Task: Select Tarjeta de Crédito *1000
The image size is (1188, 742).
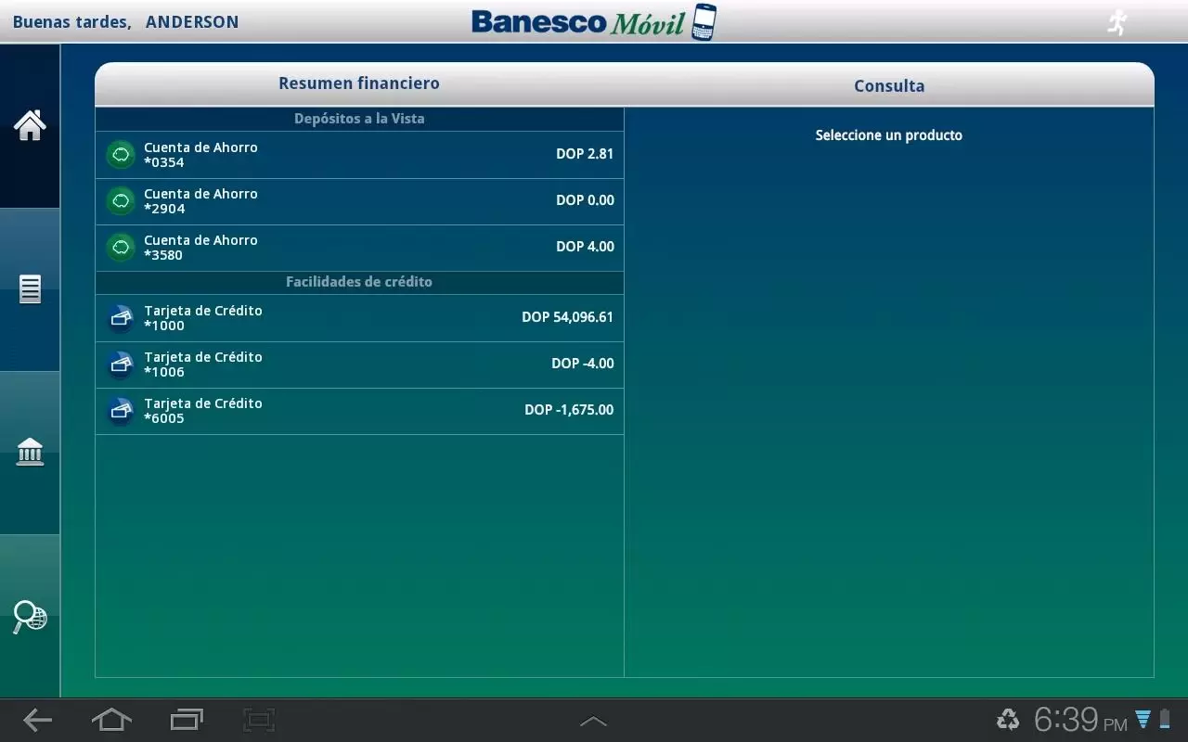Action: tap(359, 318)
